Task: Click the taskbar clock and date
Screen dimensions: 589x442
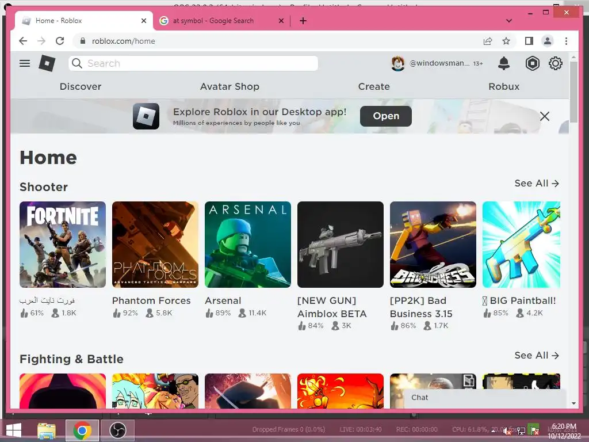Action: coord(564,432)
